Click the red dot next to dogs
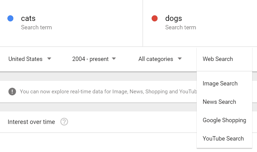This screenshot has width=257, height=152. (x=154, y=18)
